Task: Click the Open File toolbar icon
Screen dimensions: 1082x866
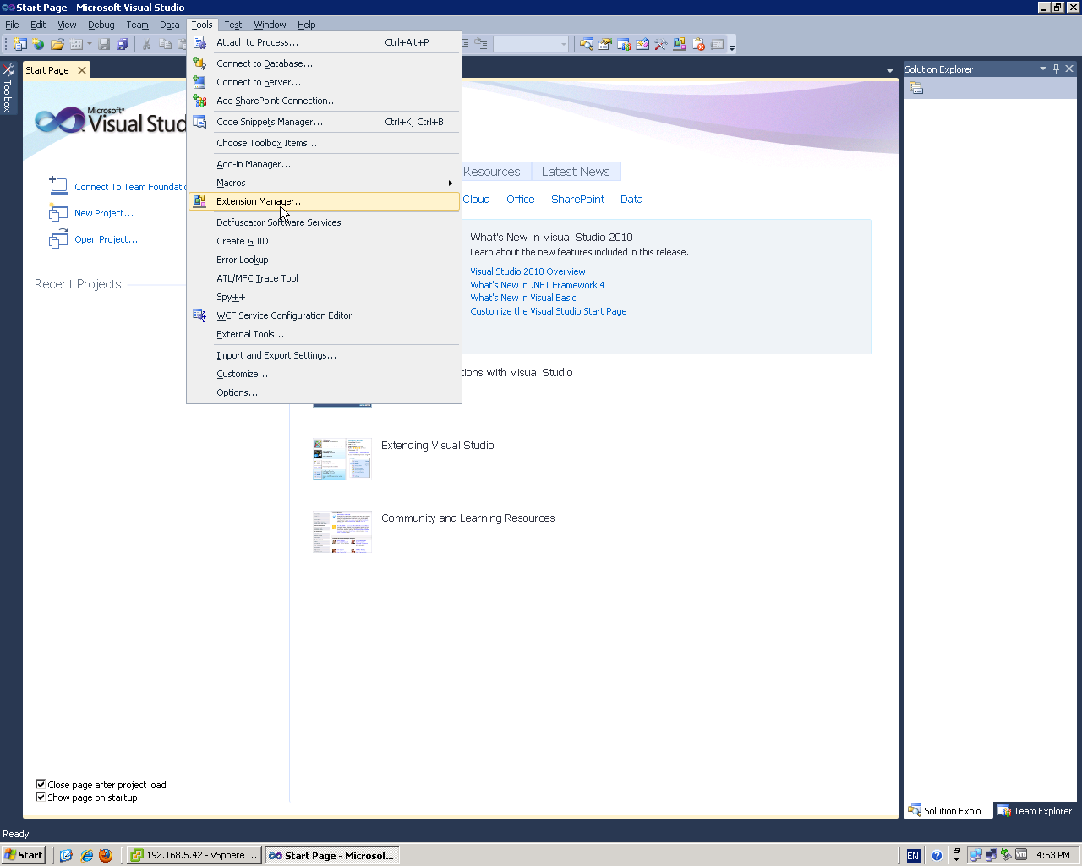Action: 57,44
